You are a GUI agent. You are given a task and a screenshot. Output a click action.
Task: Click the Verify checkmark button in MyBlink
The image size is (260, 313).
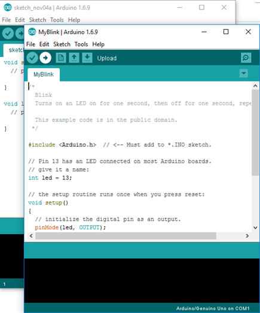pyautogui.click(x=32, y=58)
